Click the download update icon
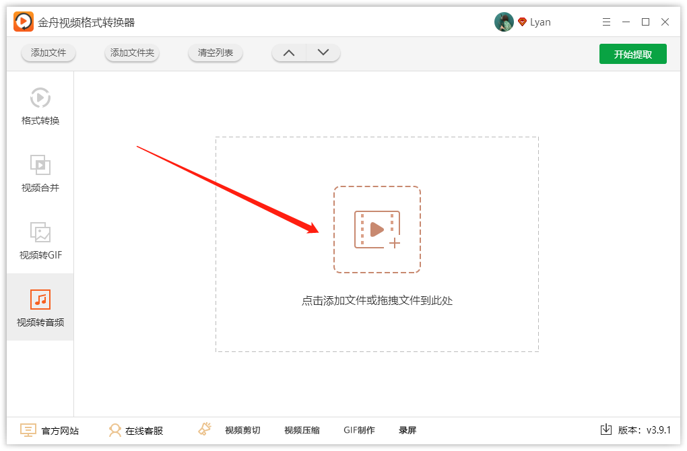The width and height of the screenshot is (687, 451). pos(606,429)
